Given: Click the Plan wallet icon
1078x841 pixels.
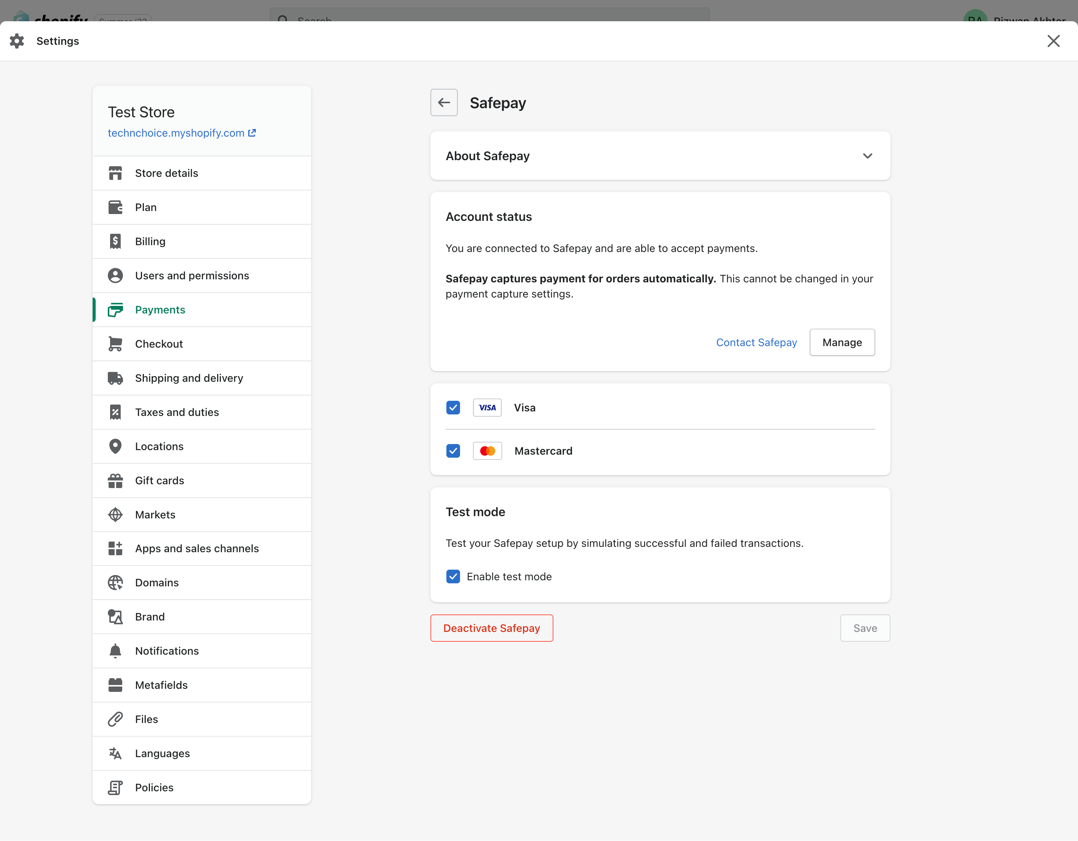Looking at the screenshot, I should click(115, 207).
